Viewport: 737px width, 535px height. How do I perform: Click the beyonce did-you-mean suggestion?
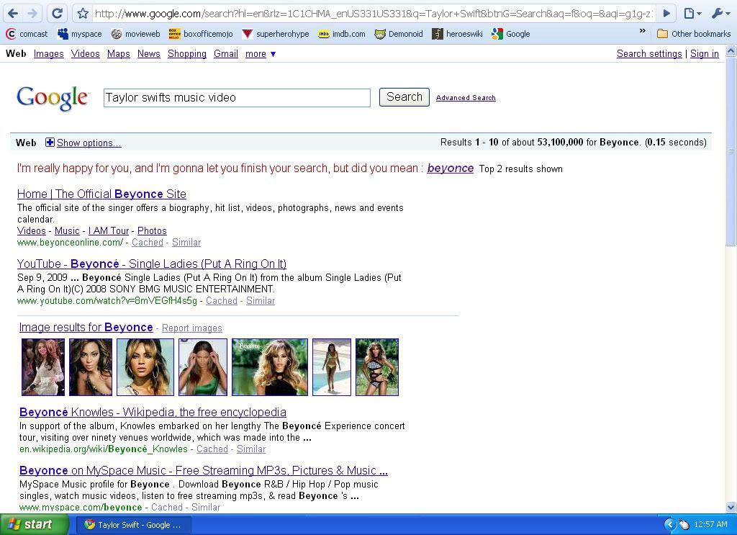click(x=451, y=168)
